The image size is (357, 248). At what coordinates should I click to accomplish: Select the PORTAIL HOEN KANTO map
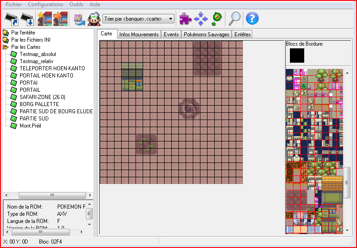point(47,75)
